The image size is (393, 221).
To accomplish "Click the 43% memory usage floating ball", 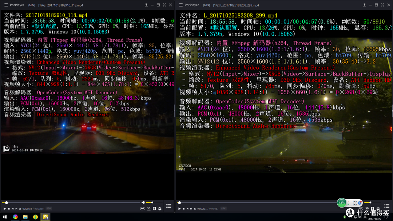I will point(342,202).
